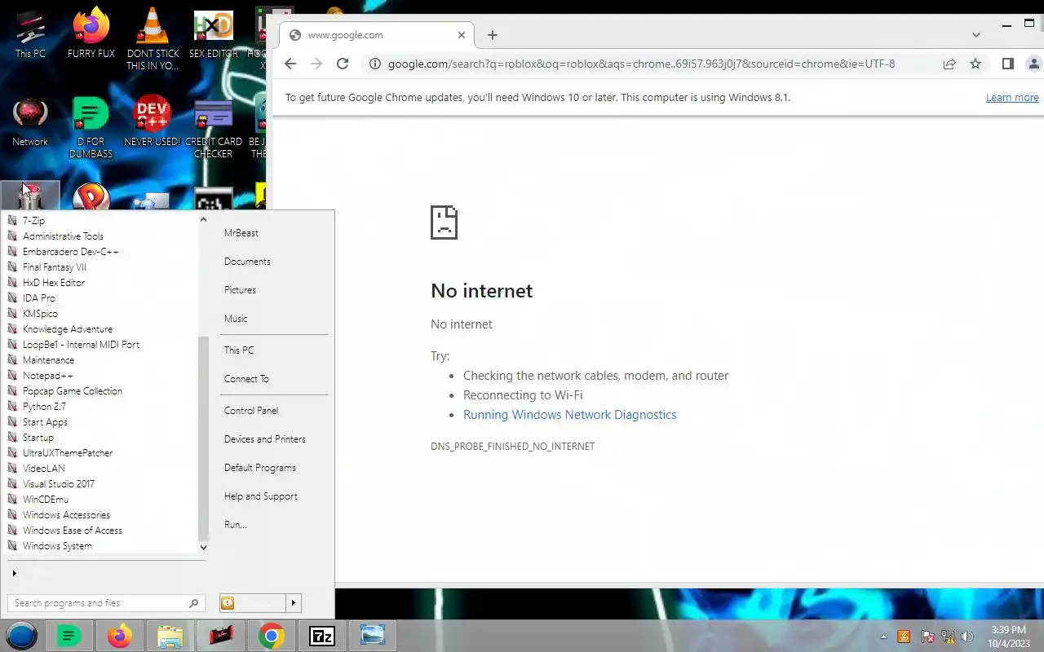Screen dimensions: 1044x652
Task: Open the Dev-C++ shortcut labeled NEVER USED!
Action: [153, 122]
